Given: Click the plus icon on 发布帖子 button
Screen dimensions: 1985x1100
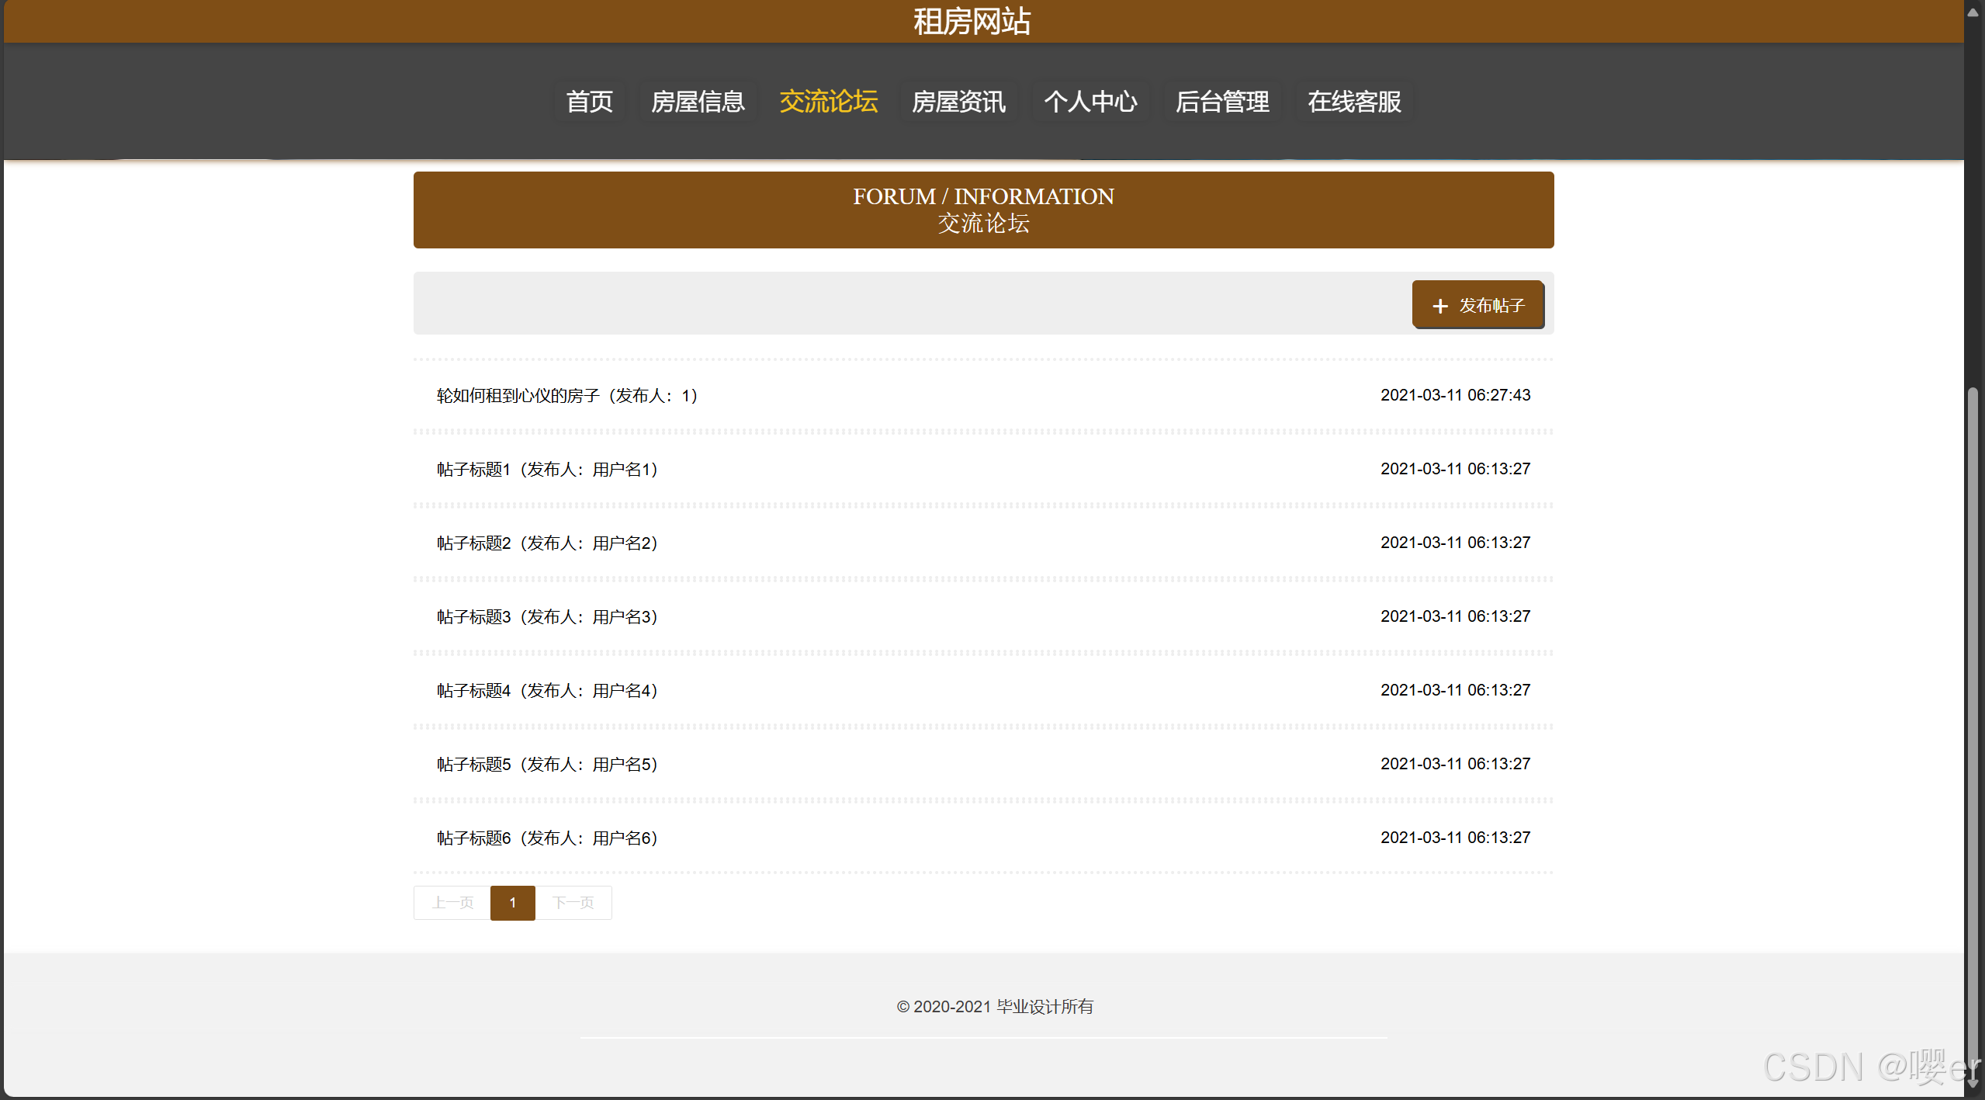Looking at the screenshot, I should point(1439,305).
